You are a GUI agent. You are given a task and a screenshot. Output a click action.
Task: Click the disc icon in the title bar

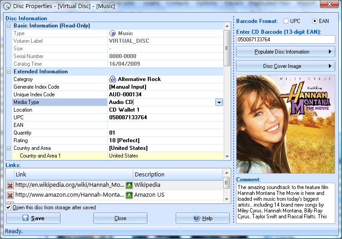pos(7,6)
